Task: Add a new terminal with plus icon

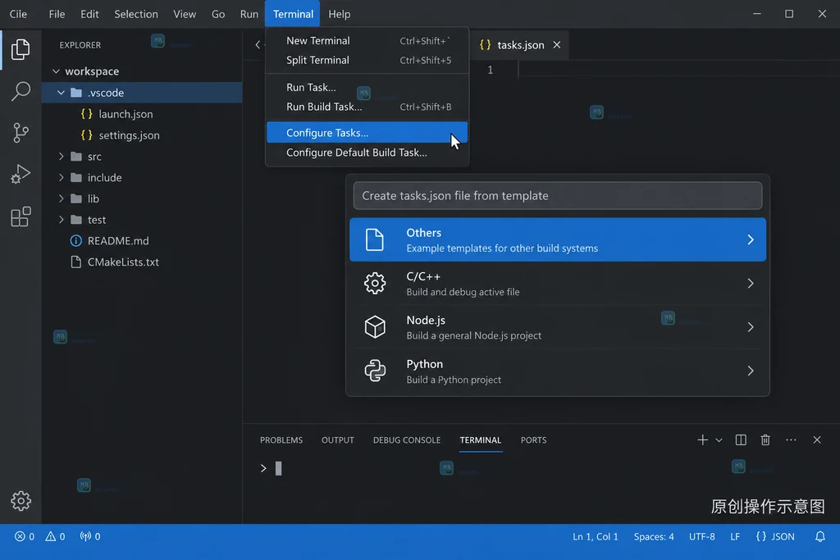Action: point(702,439)
